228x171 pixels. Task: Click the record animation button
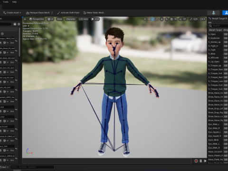point(196,161)
